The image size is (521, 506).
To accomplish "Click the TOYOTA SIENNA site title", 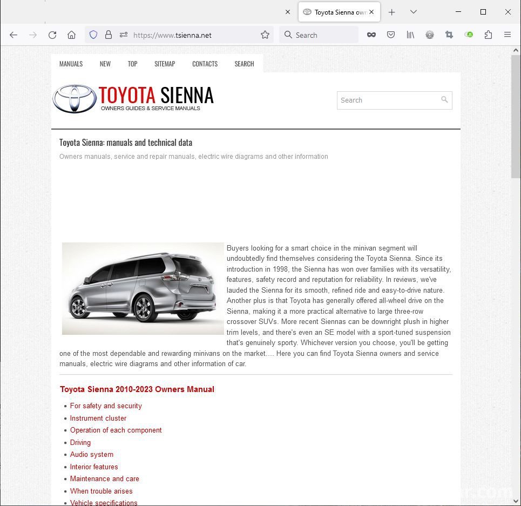I will (156, 95).
